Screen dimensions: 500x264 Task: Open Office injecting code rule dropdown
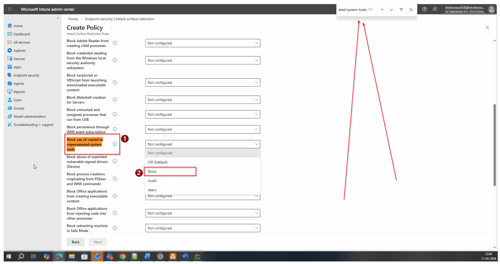(203, 213)
